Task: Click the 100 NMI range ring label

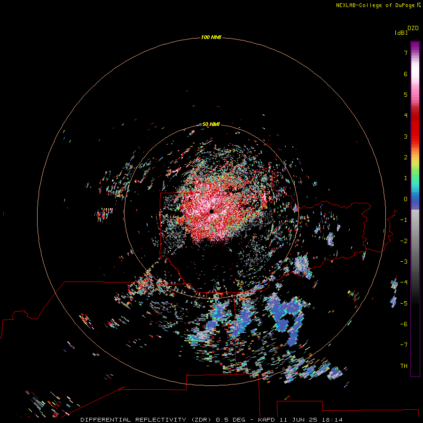Action: coord(211,37)
